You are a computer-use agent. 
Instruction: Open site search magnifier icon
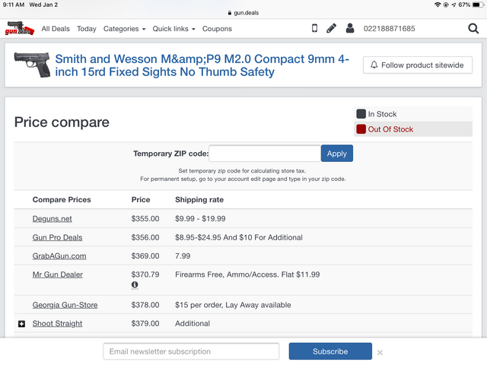click(473, 29)
